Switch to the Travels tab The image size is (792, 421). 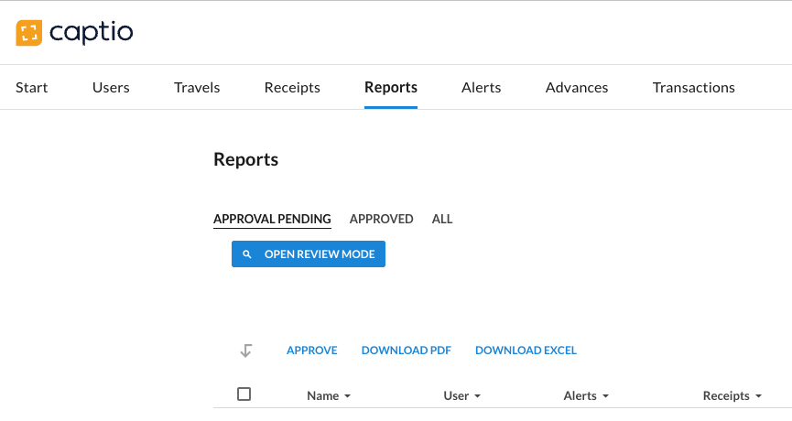coord(197,88)
